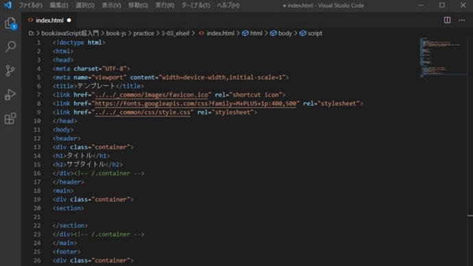
Task: Expand the bookJavaScript超入門 breadcrumb
Action: 70,33
